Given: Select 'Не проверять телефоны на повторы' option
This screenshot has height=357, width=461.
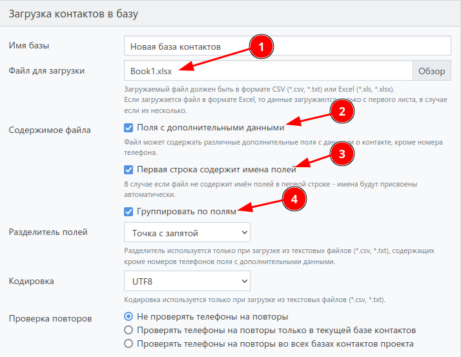Looking at the screenshot, I should pos(128,316).
